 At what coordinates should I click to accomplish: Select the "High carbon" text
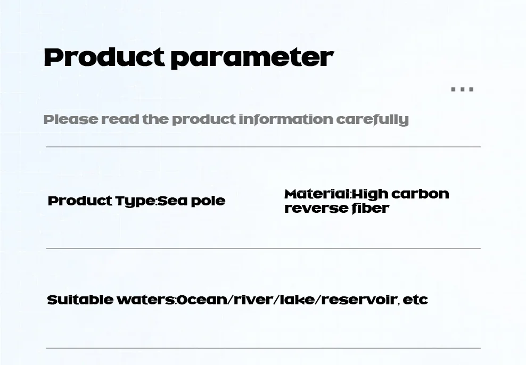click(x=400, y=194)
